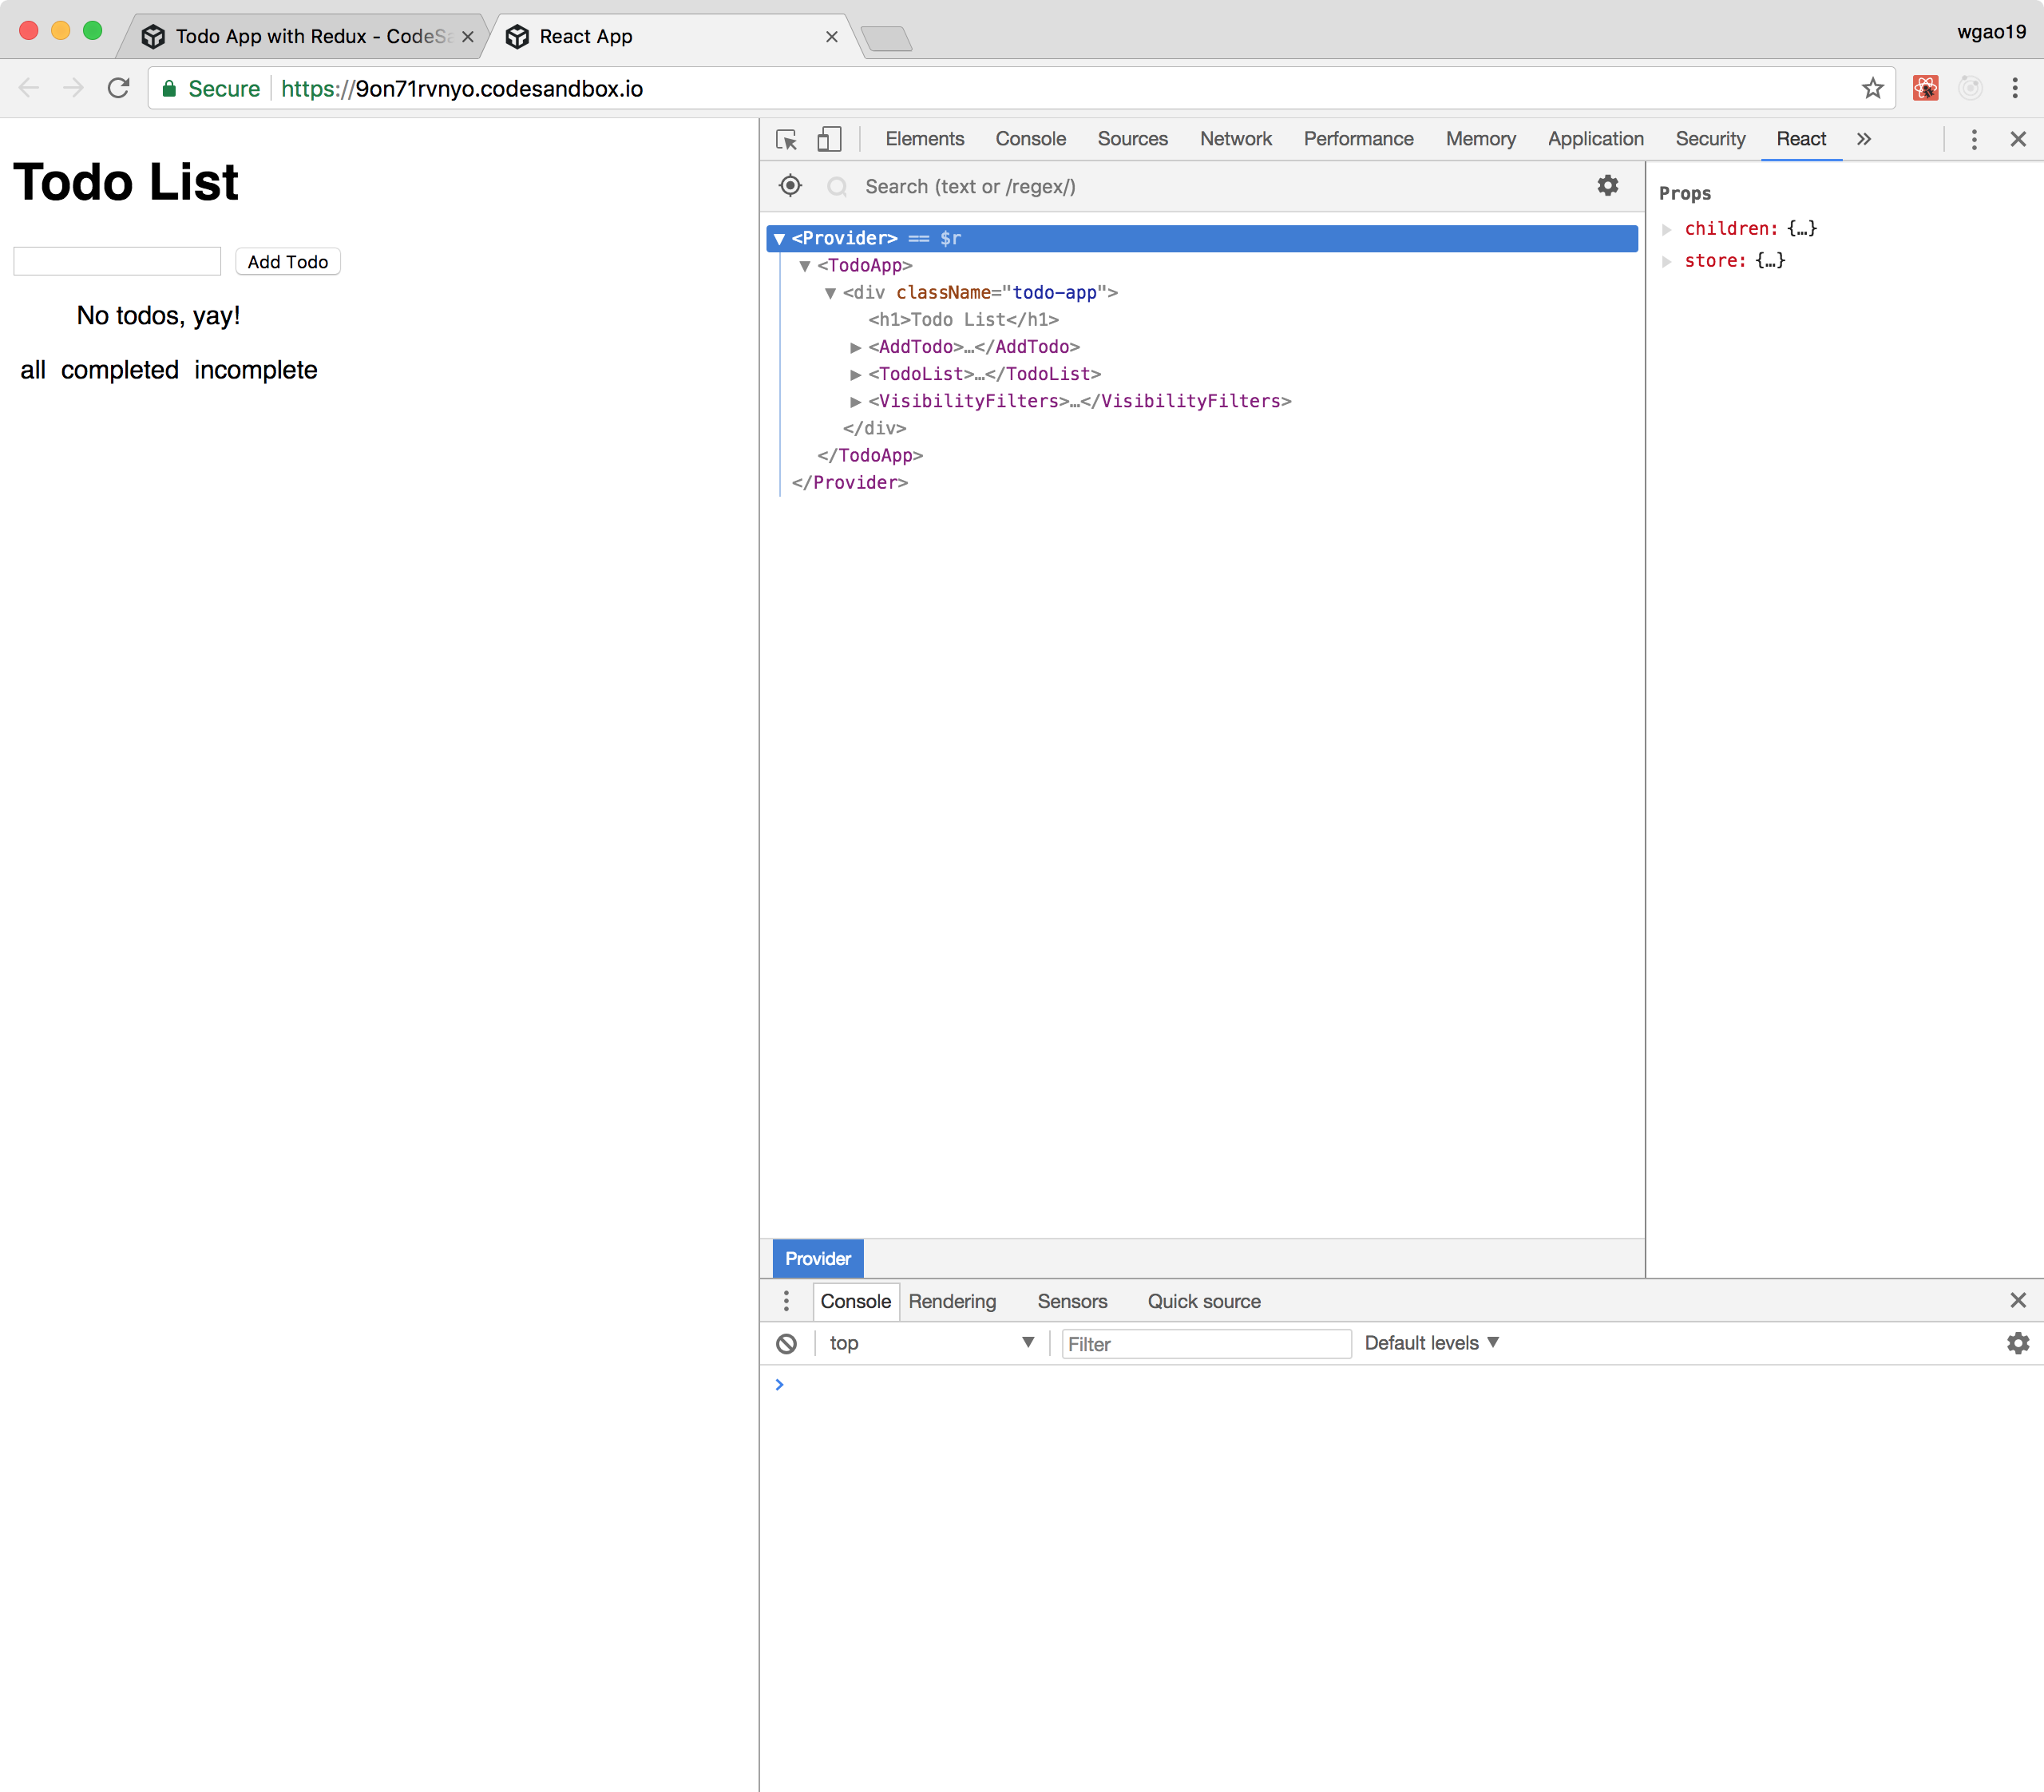This screenshot has height=1792, width=2044.
Task: Expand the store prop
Action: point(1667,261)
